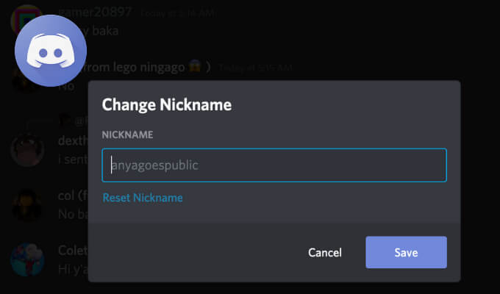
Task: Click the avatar next to dexth's message
Action: [x=26, y=150]
